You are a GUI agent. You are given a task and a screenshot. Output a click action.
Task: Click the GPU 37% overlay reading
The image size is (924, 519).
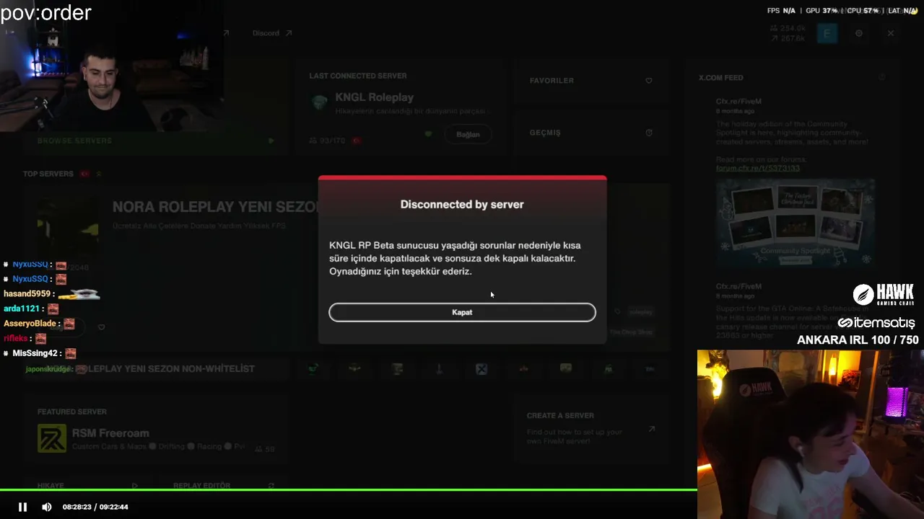821,11
